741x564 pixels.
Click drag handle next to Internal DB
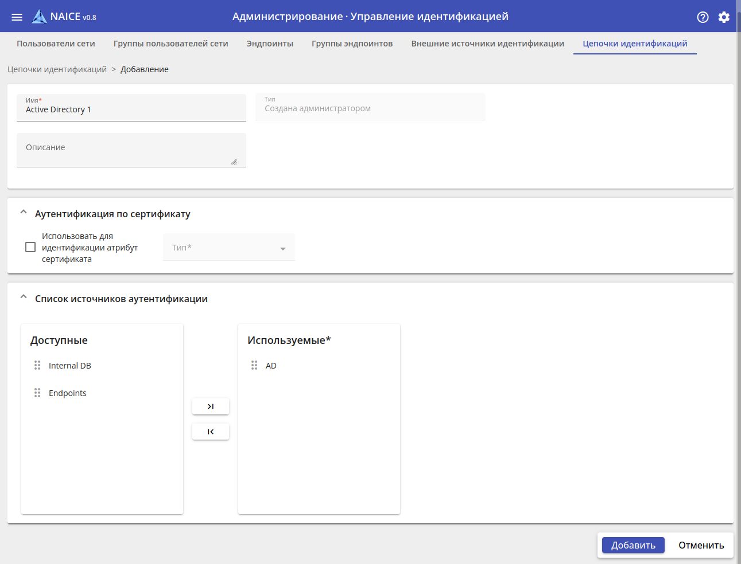(37, 365)
